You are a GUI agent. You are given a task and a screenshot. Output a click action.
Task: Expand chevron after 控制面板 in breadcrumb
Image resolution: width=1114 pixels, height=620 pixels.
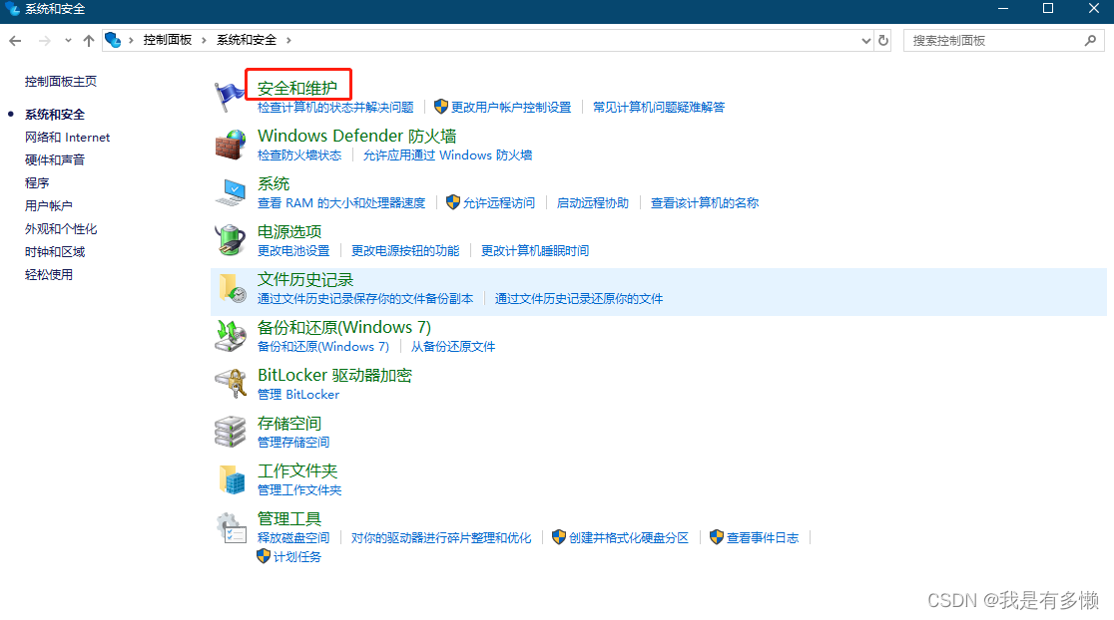click(x=204, y=41)
